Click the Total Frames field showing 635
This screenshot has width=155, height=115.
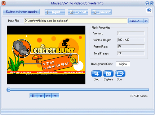click(131, 53)
